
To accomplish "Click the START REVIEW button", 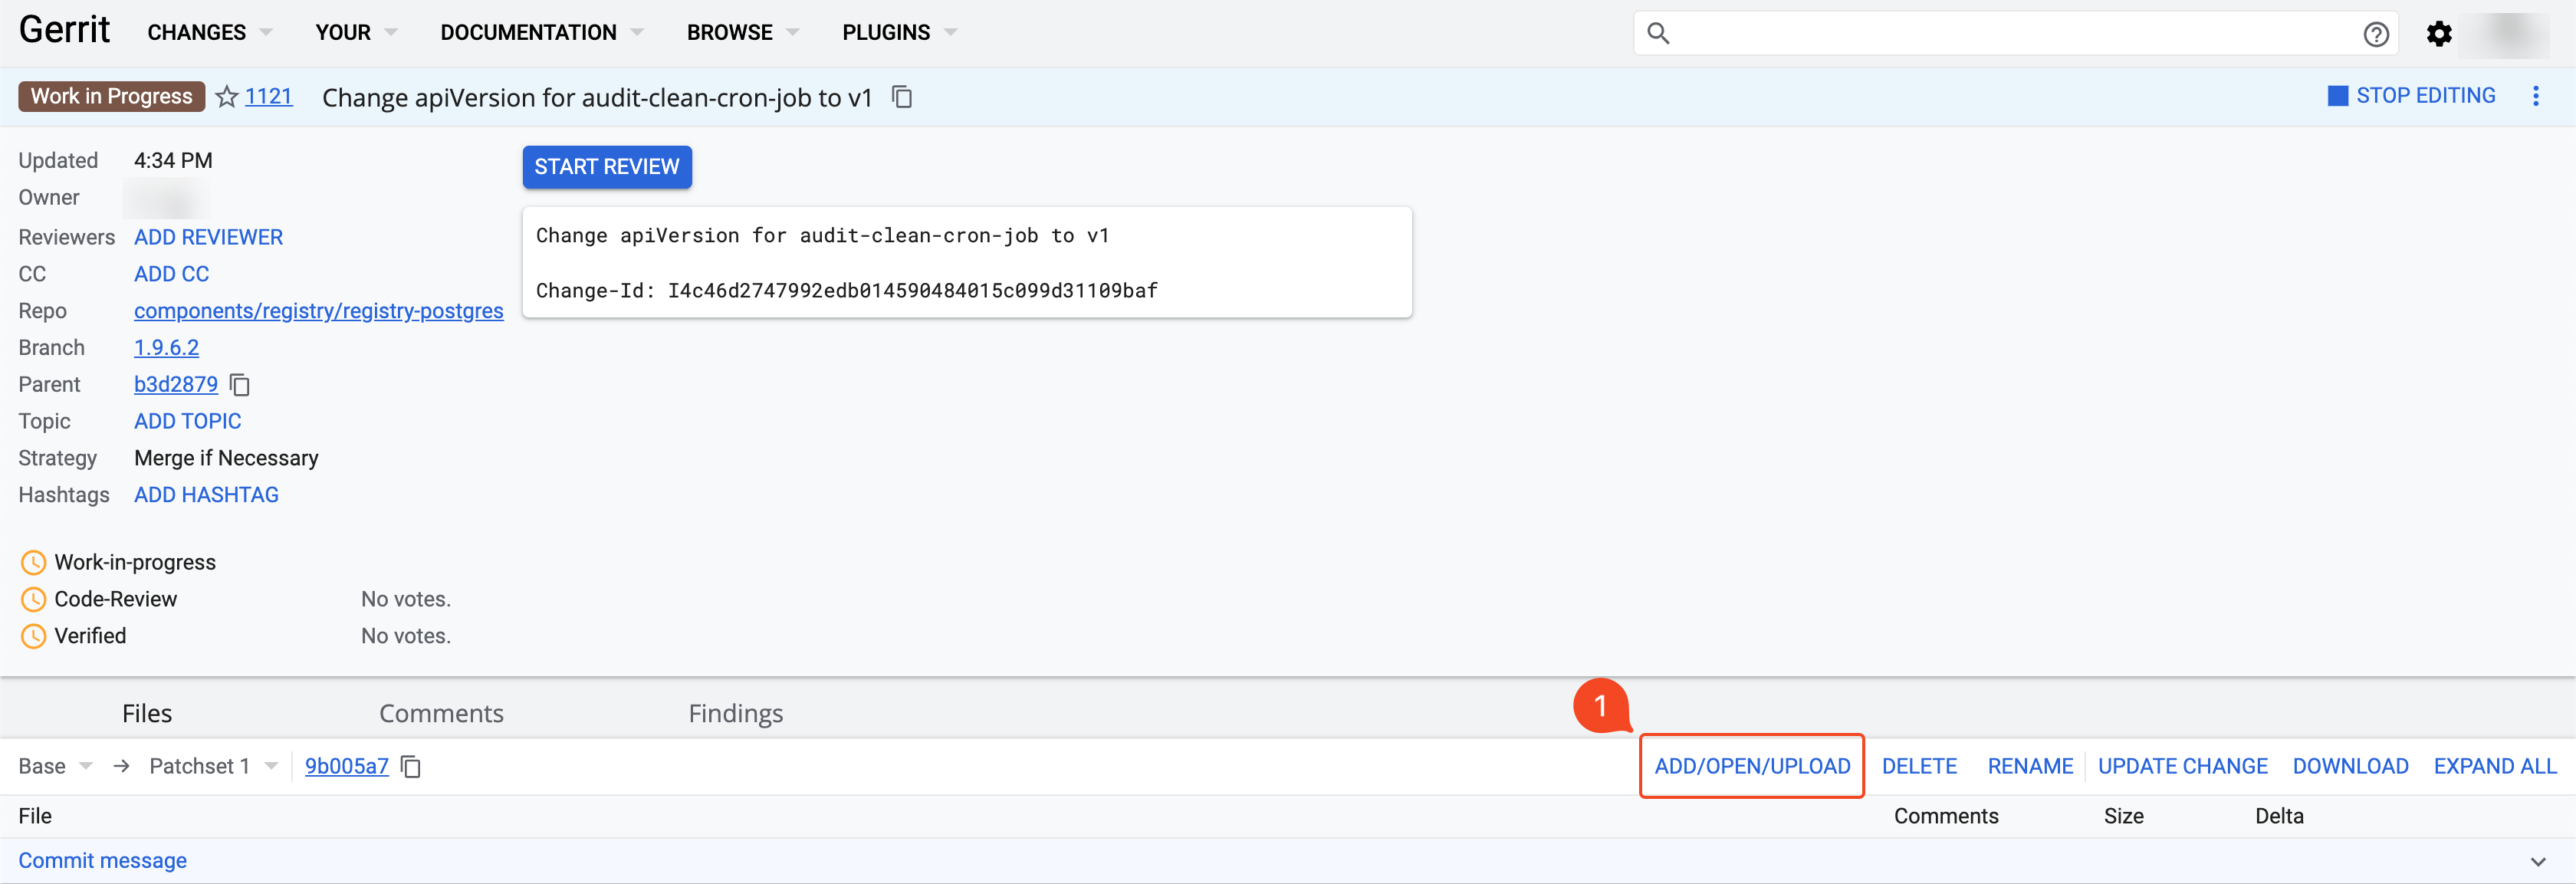I will 606,166.
